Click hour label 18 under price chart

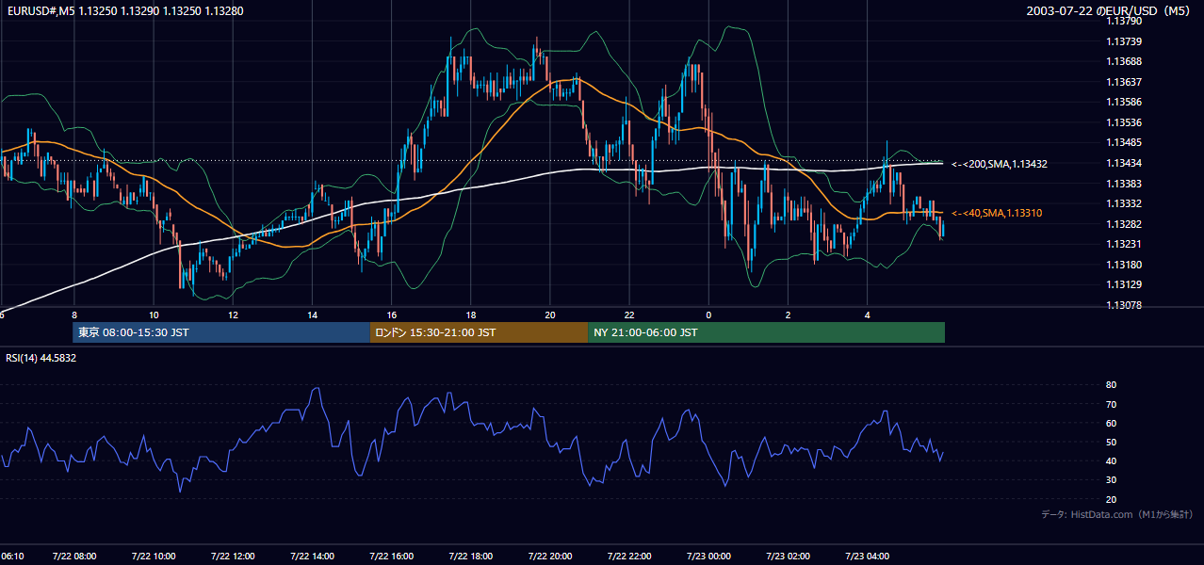click(x=470, y=315)
